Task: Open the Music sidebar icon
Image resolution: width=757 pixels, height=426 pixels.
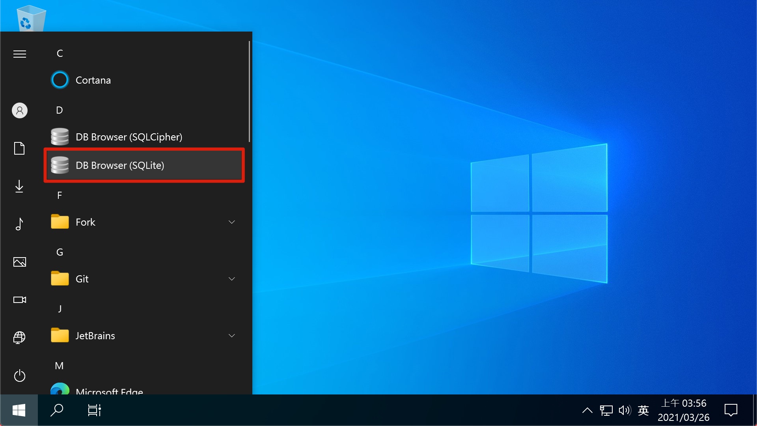Action: click(19, 224)
